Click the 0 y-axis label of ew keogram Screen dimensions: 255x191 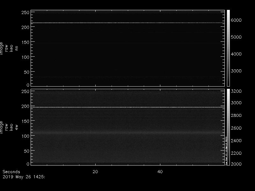[x=28, y=164]
